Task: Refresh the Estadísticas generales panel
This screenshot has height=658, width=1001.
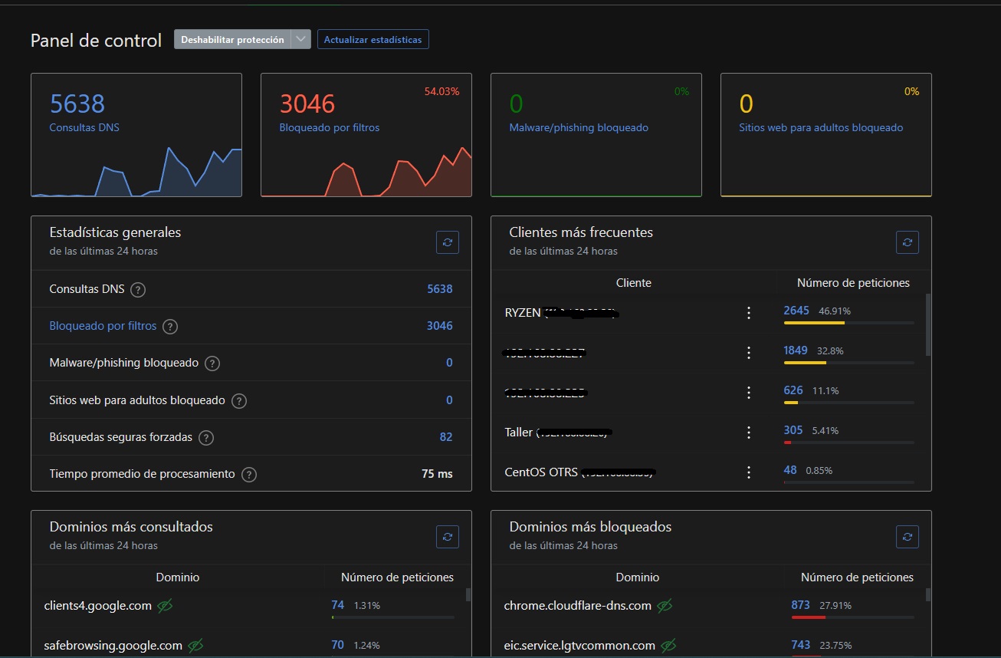Action: coord(448,242)
